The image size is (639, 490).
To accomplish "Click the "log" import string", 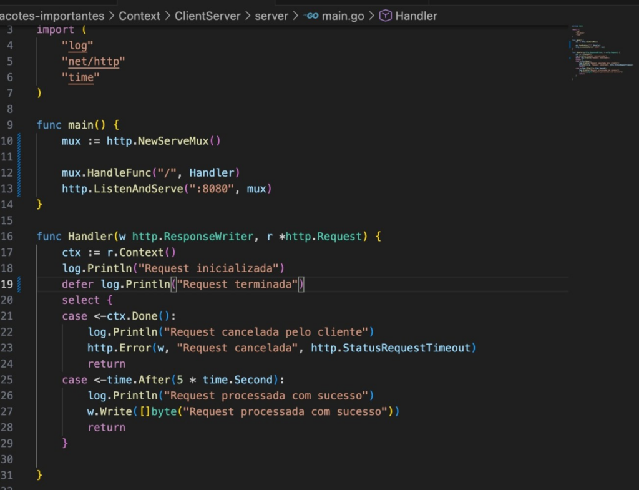I will [x=77, y=45].
